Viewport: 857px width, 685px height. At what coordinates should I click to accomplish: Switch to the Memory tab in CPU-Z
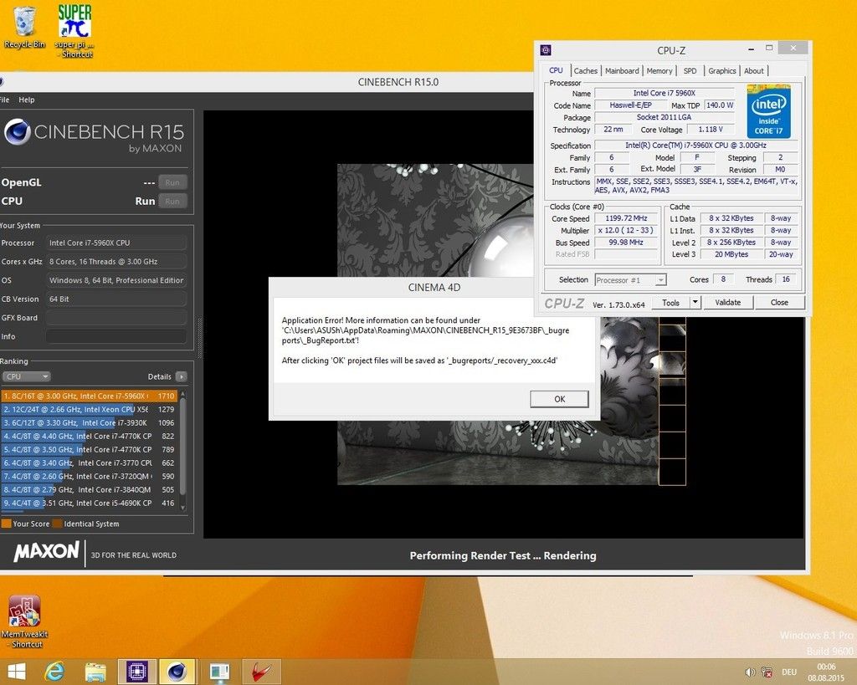659,70
